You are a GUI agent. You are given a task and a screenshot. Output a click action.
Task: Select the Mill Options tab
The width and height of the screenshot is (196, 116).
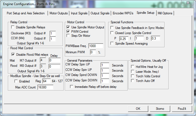165,13
